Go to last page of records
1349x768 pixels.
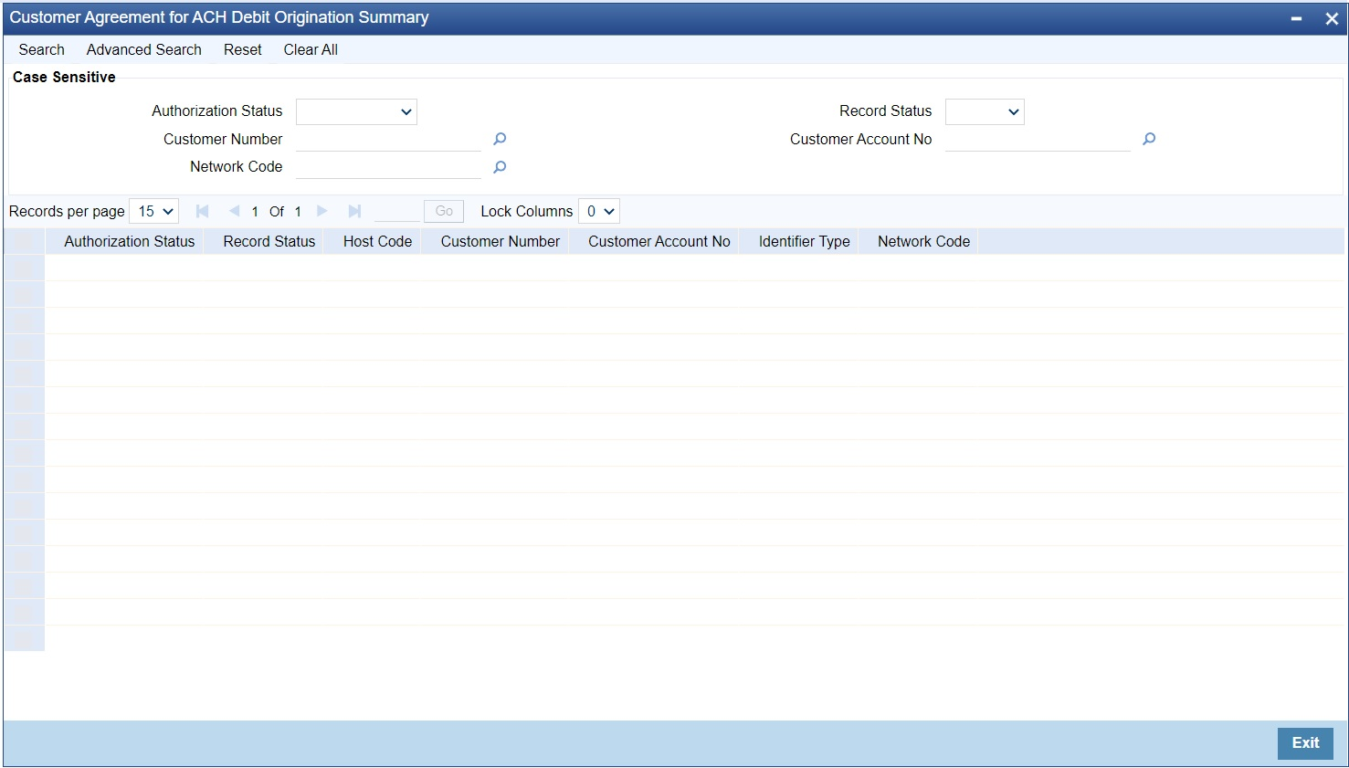(354, 211)
